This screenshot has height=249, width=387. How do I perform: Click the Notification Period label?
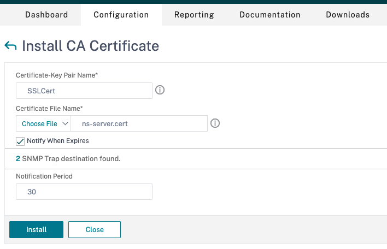point(44,176)
